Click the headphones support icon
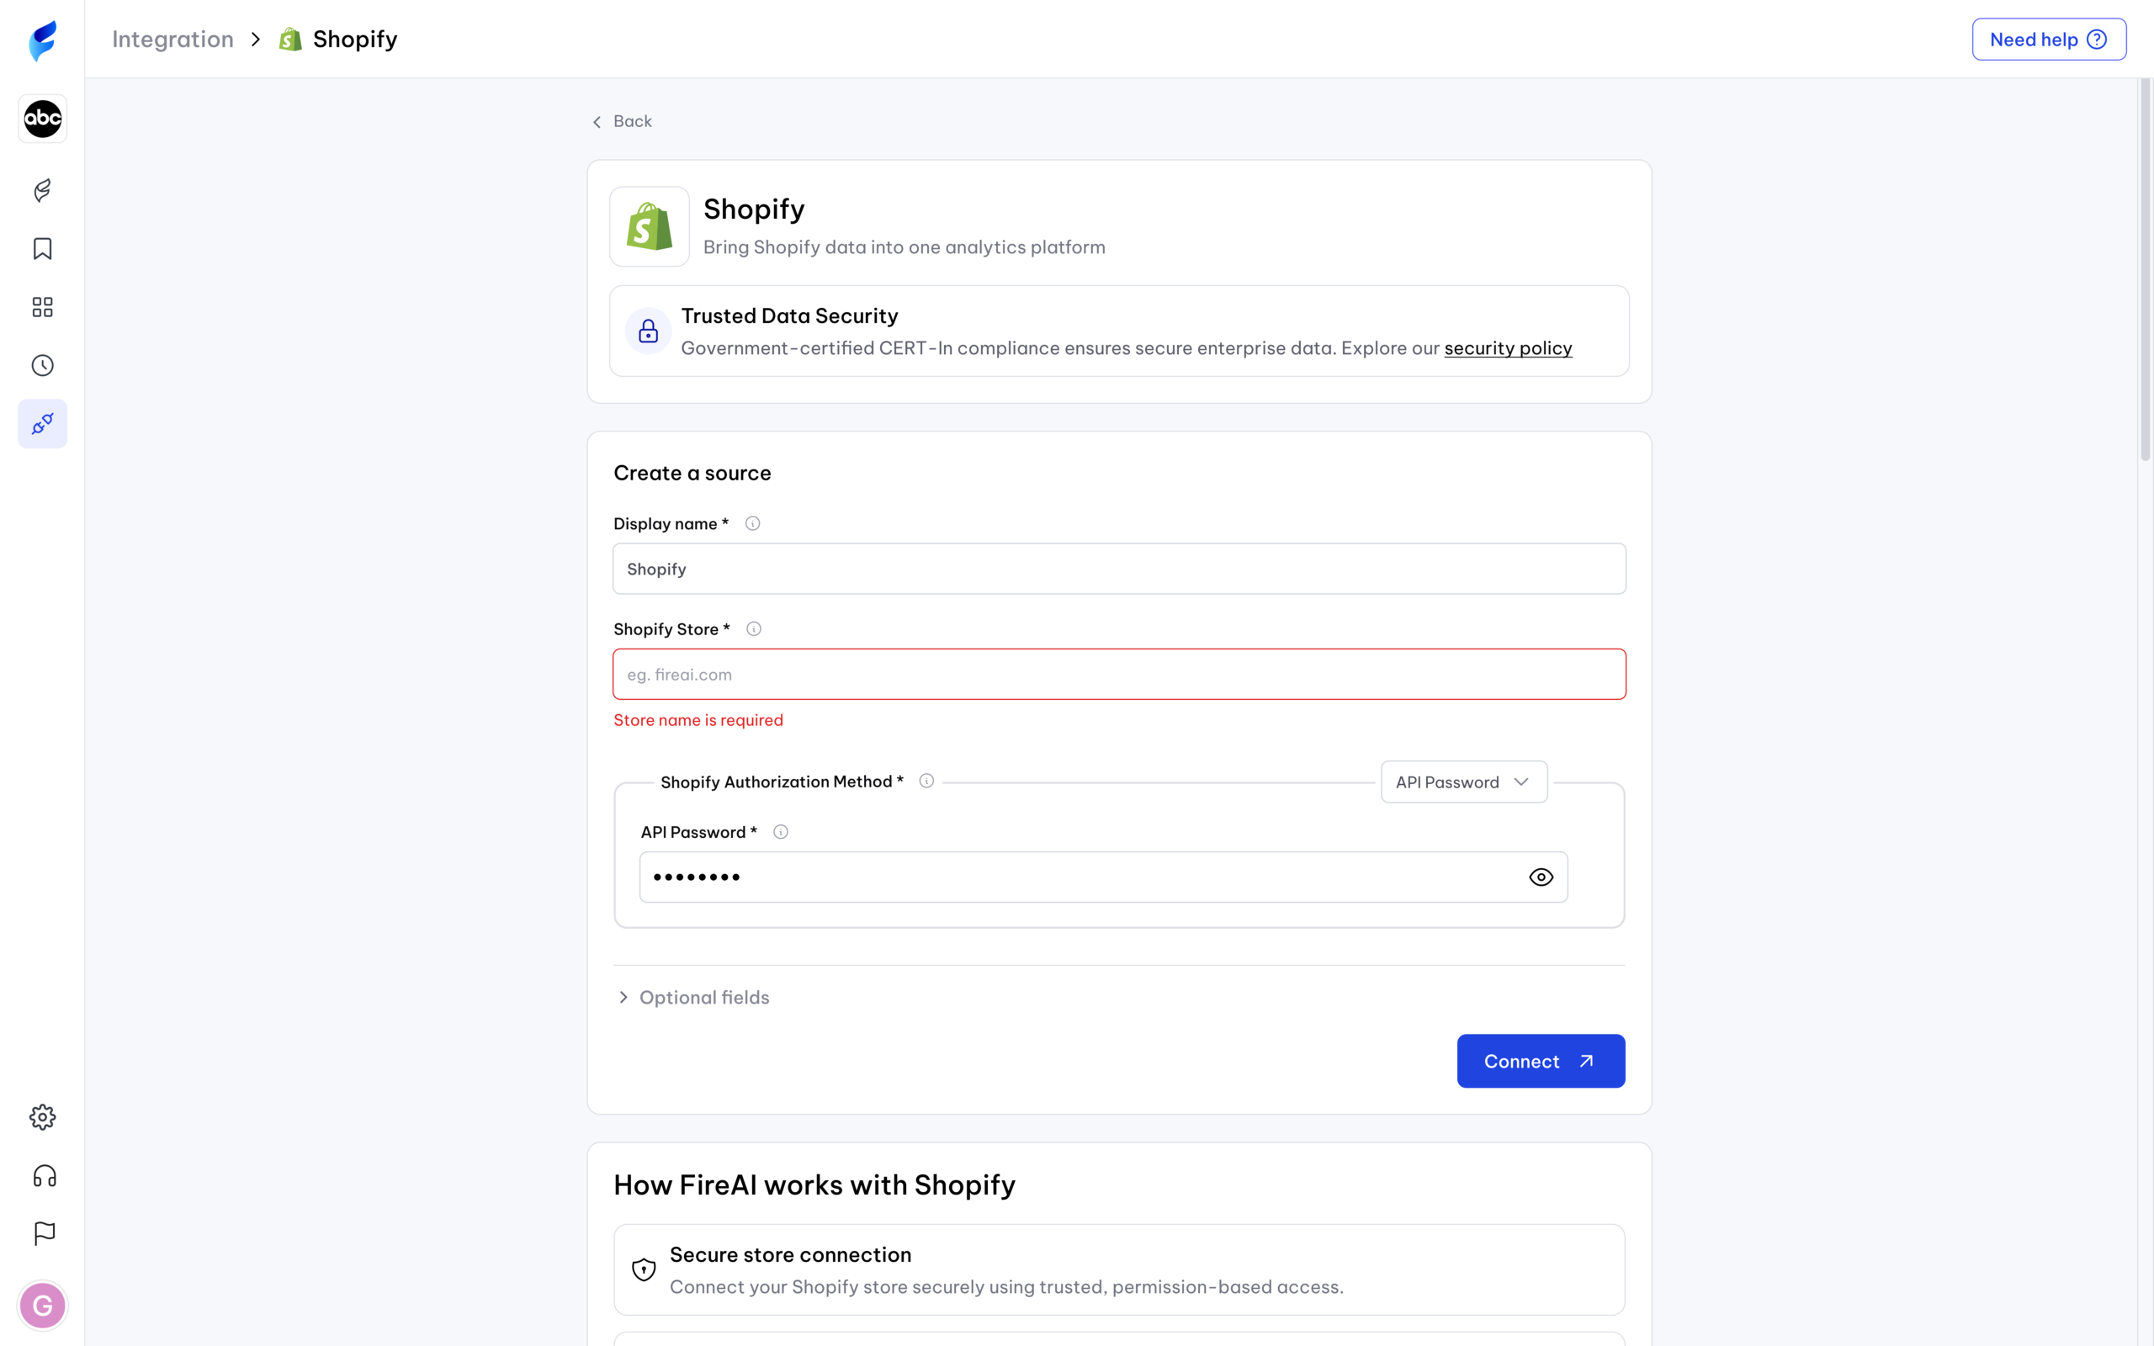Image resolution: width=2154 pixels, height=1346 pixels. 44,1176
